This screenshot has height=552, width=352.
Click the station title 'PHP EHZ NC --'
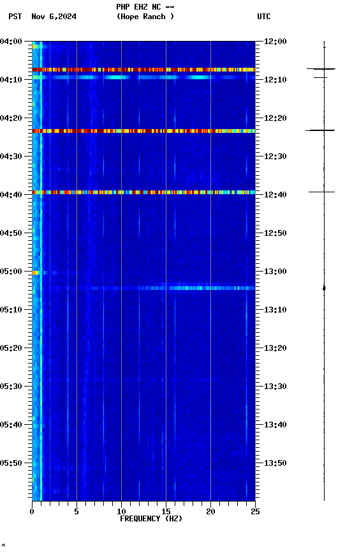tap(145, 7)
